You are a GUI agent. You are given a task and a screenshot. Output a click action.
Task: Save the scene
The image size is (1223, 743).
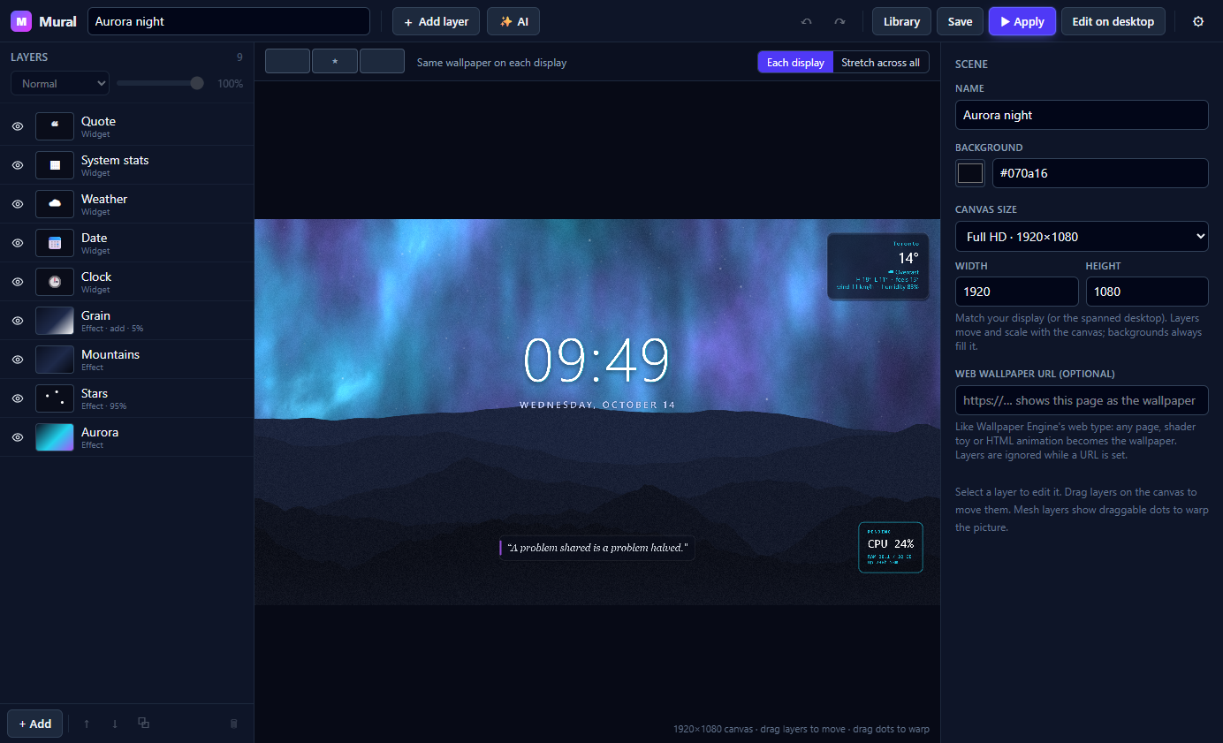click(960, 21)
